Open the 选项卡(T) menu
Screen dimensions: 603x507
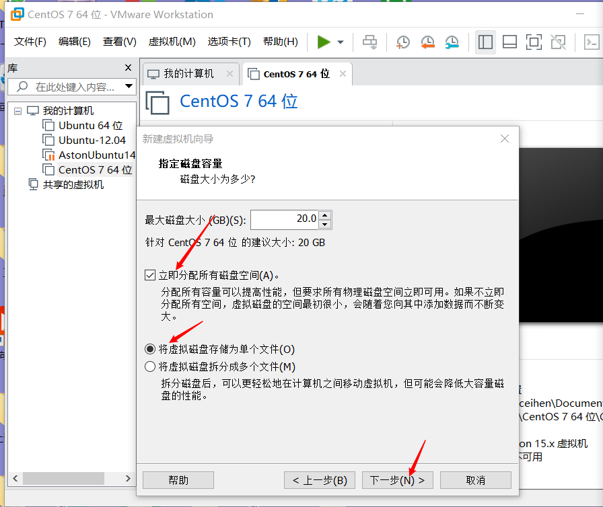[x=229, y=42]
